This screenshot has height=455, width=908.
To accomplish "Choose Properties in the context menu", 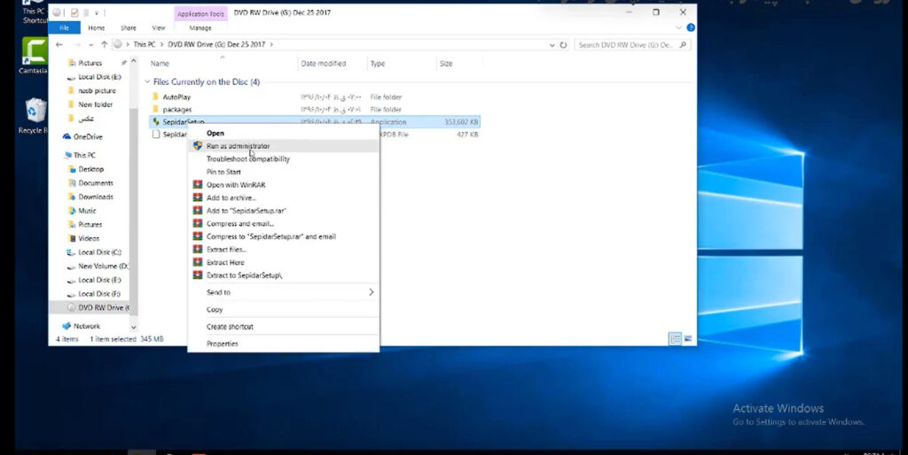I will point(284,343).
